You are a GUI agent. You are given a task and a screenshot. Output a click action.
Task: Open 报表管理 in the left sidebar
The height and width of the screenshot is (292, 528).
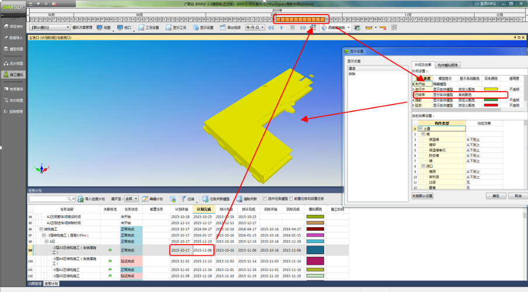[13, 112]
